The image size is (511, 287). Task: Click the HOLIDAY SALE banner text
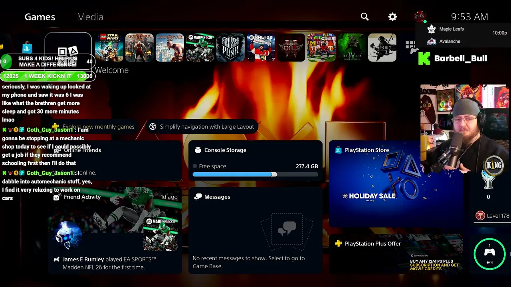coord(372,196)
